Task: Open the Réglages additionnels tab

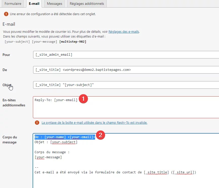Action: click(x=86, y=4)
